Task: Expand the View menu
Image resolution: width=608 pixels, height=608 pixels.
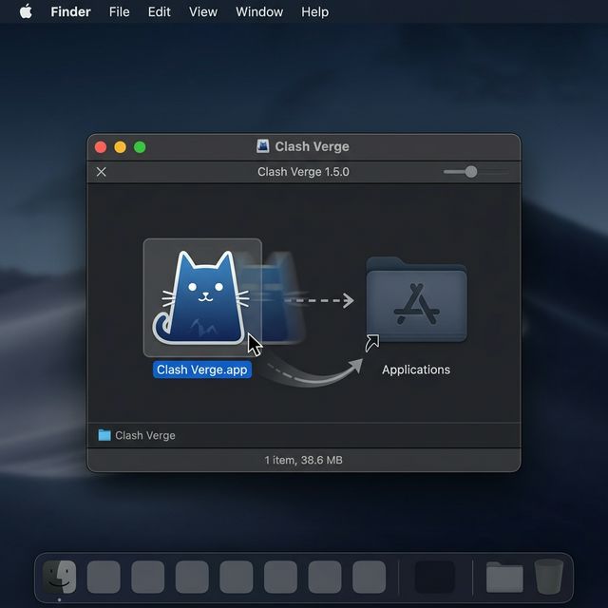Action: click(x=203, y=11)
